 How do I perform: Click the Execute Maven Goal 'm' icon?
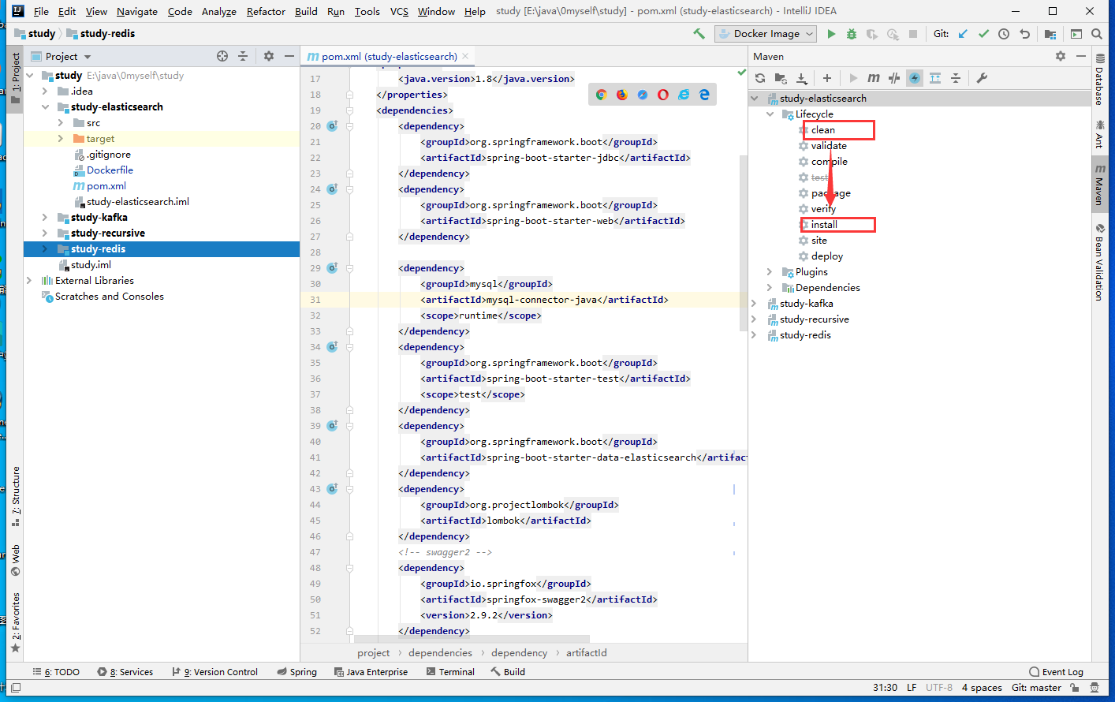pos(873,78)
